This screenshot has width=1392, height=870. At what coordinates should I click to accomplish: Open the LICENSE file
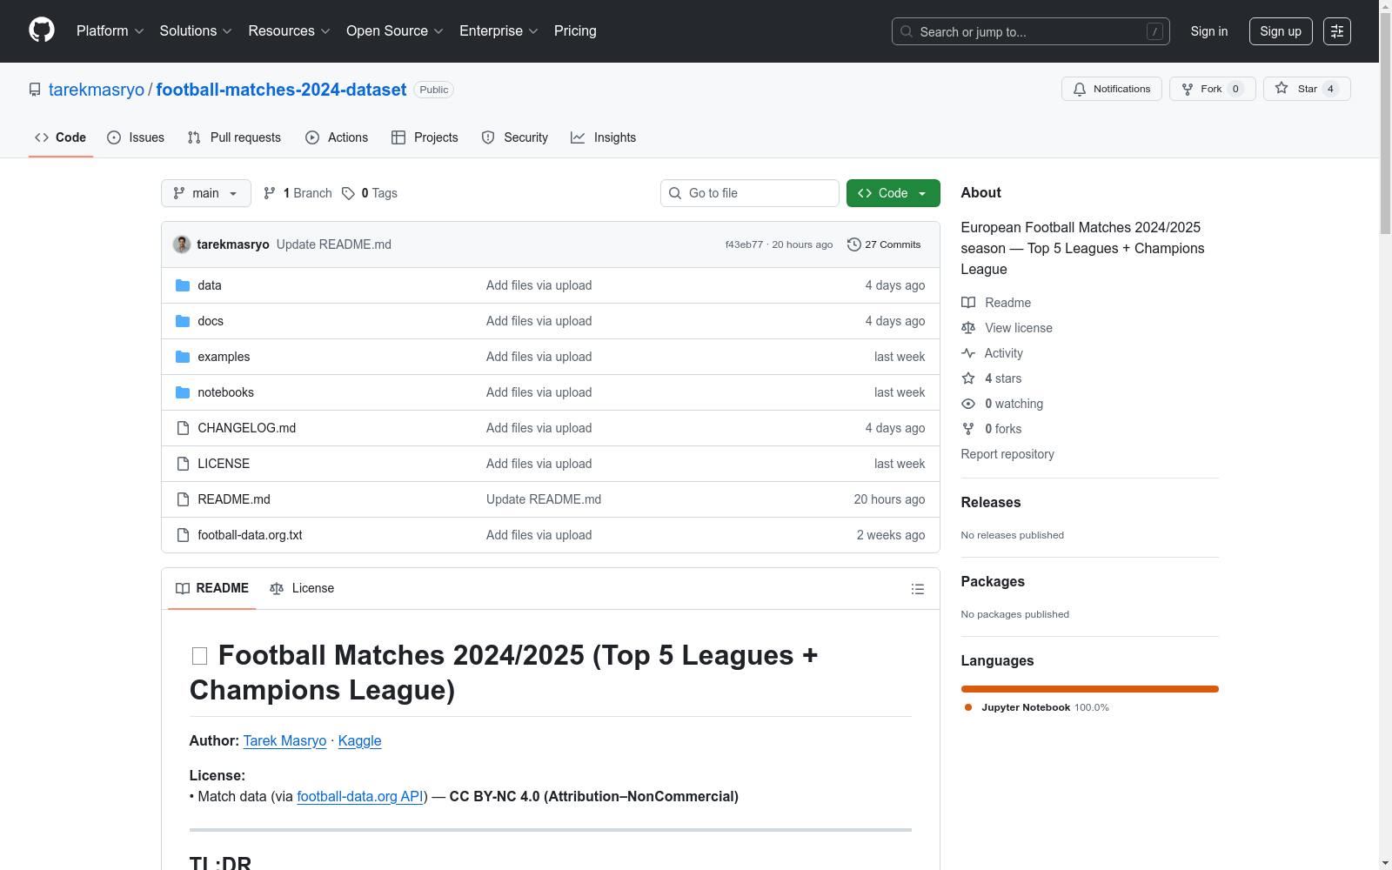223,464
